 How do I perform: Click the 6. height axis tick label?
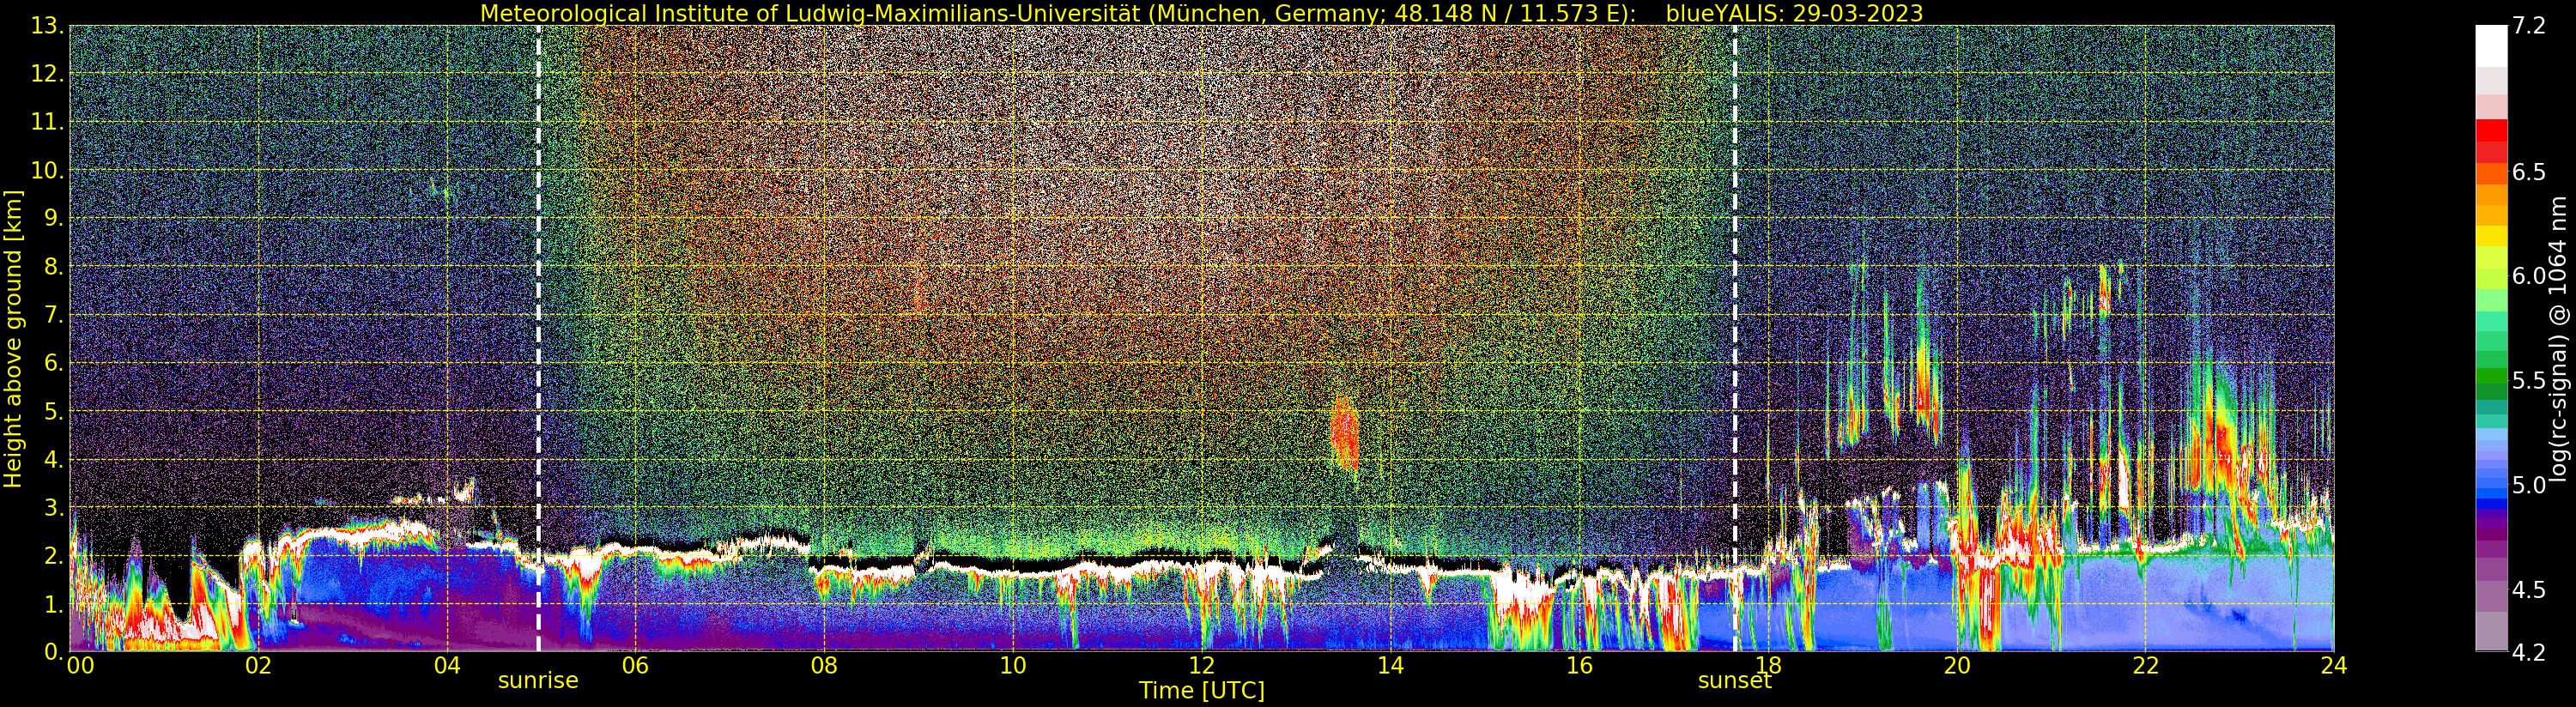[x=53, y=363]
